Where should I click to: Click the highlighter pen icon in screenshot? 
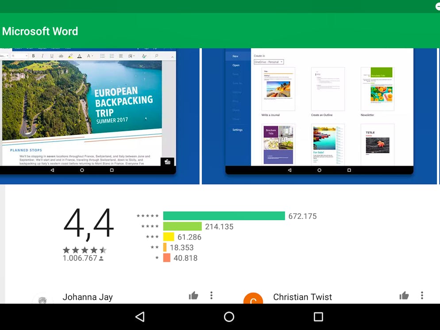tap(70, 56)
